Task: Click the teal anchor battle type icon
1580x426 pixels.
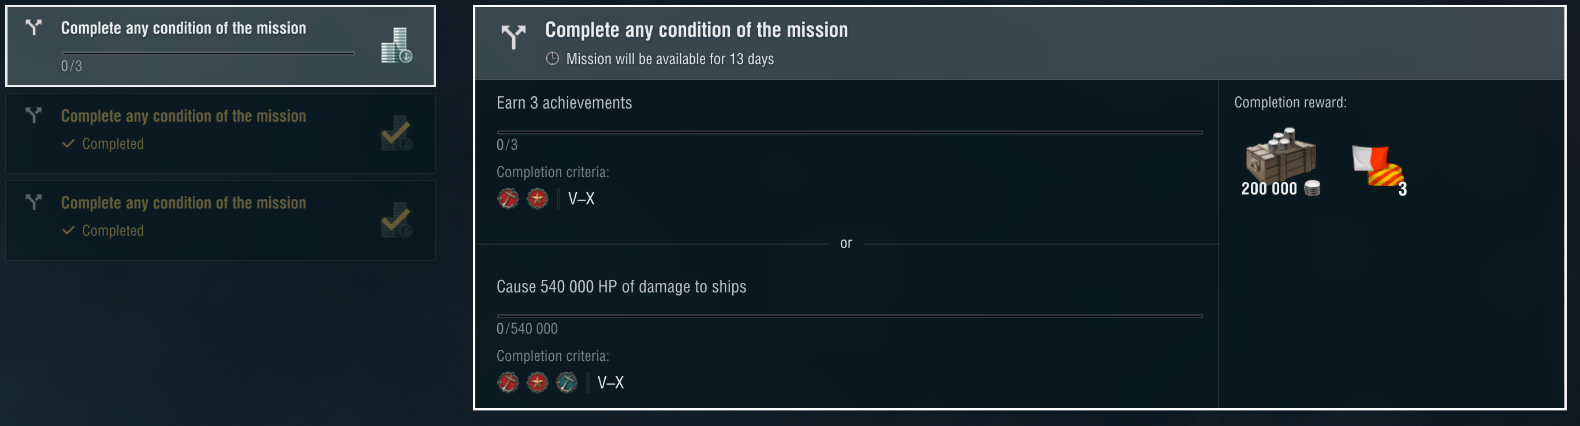Action: 566,383
